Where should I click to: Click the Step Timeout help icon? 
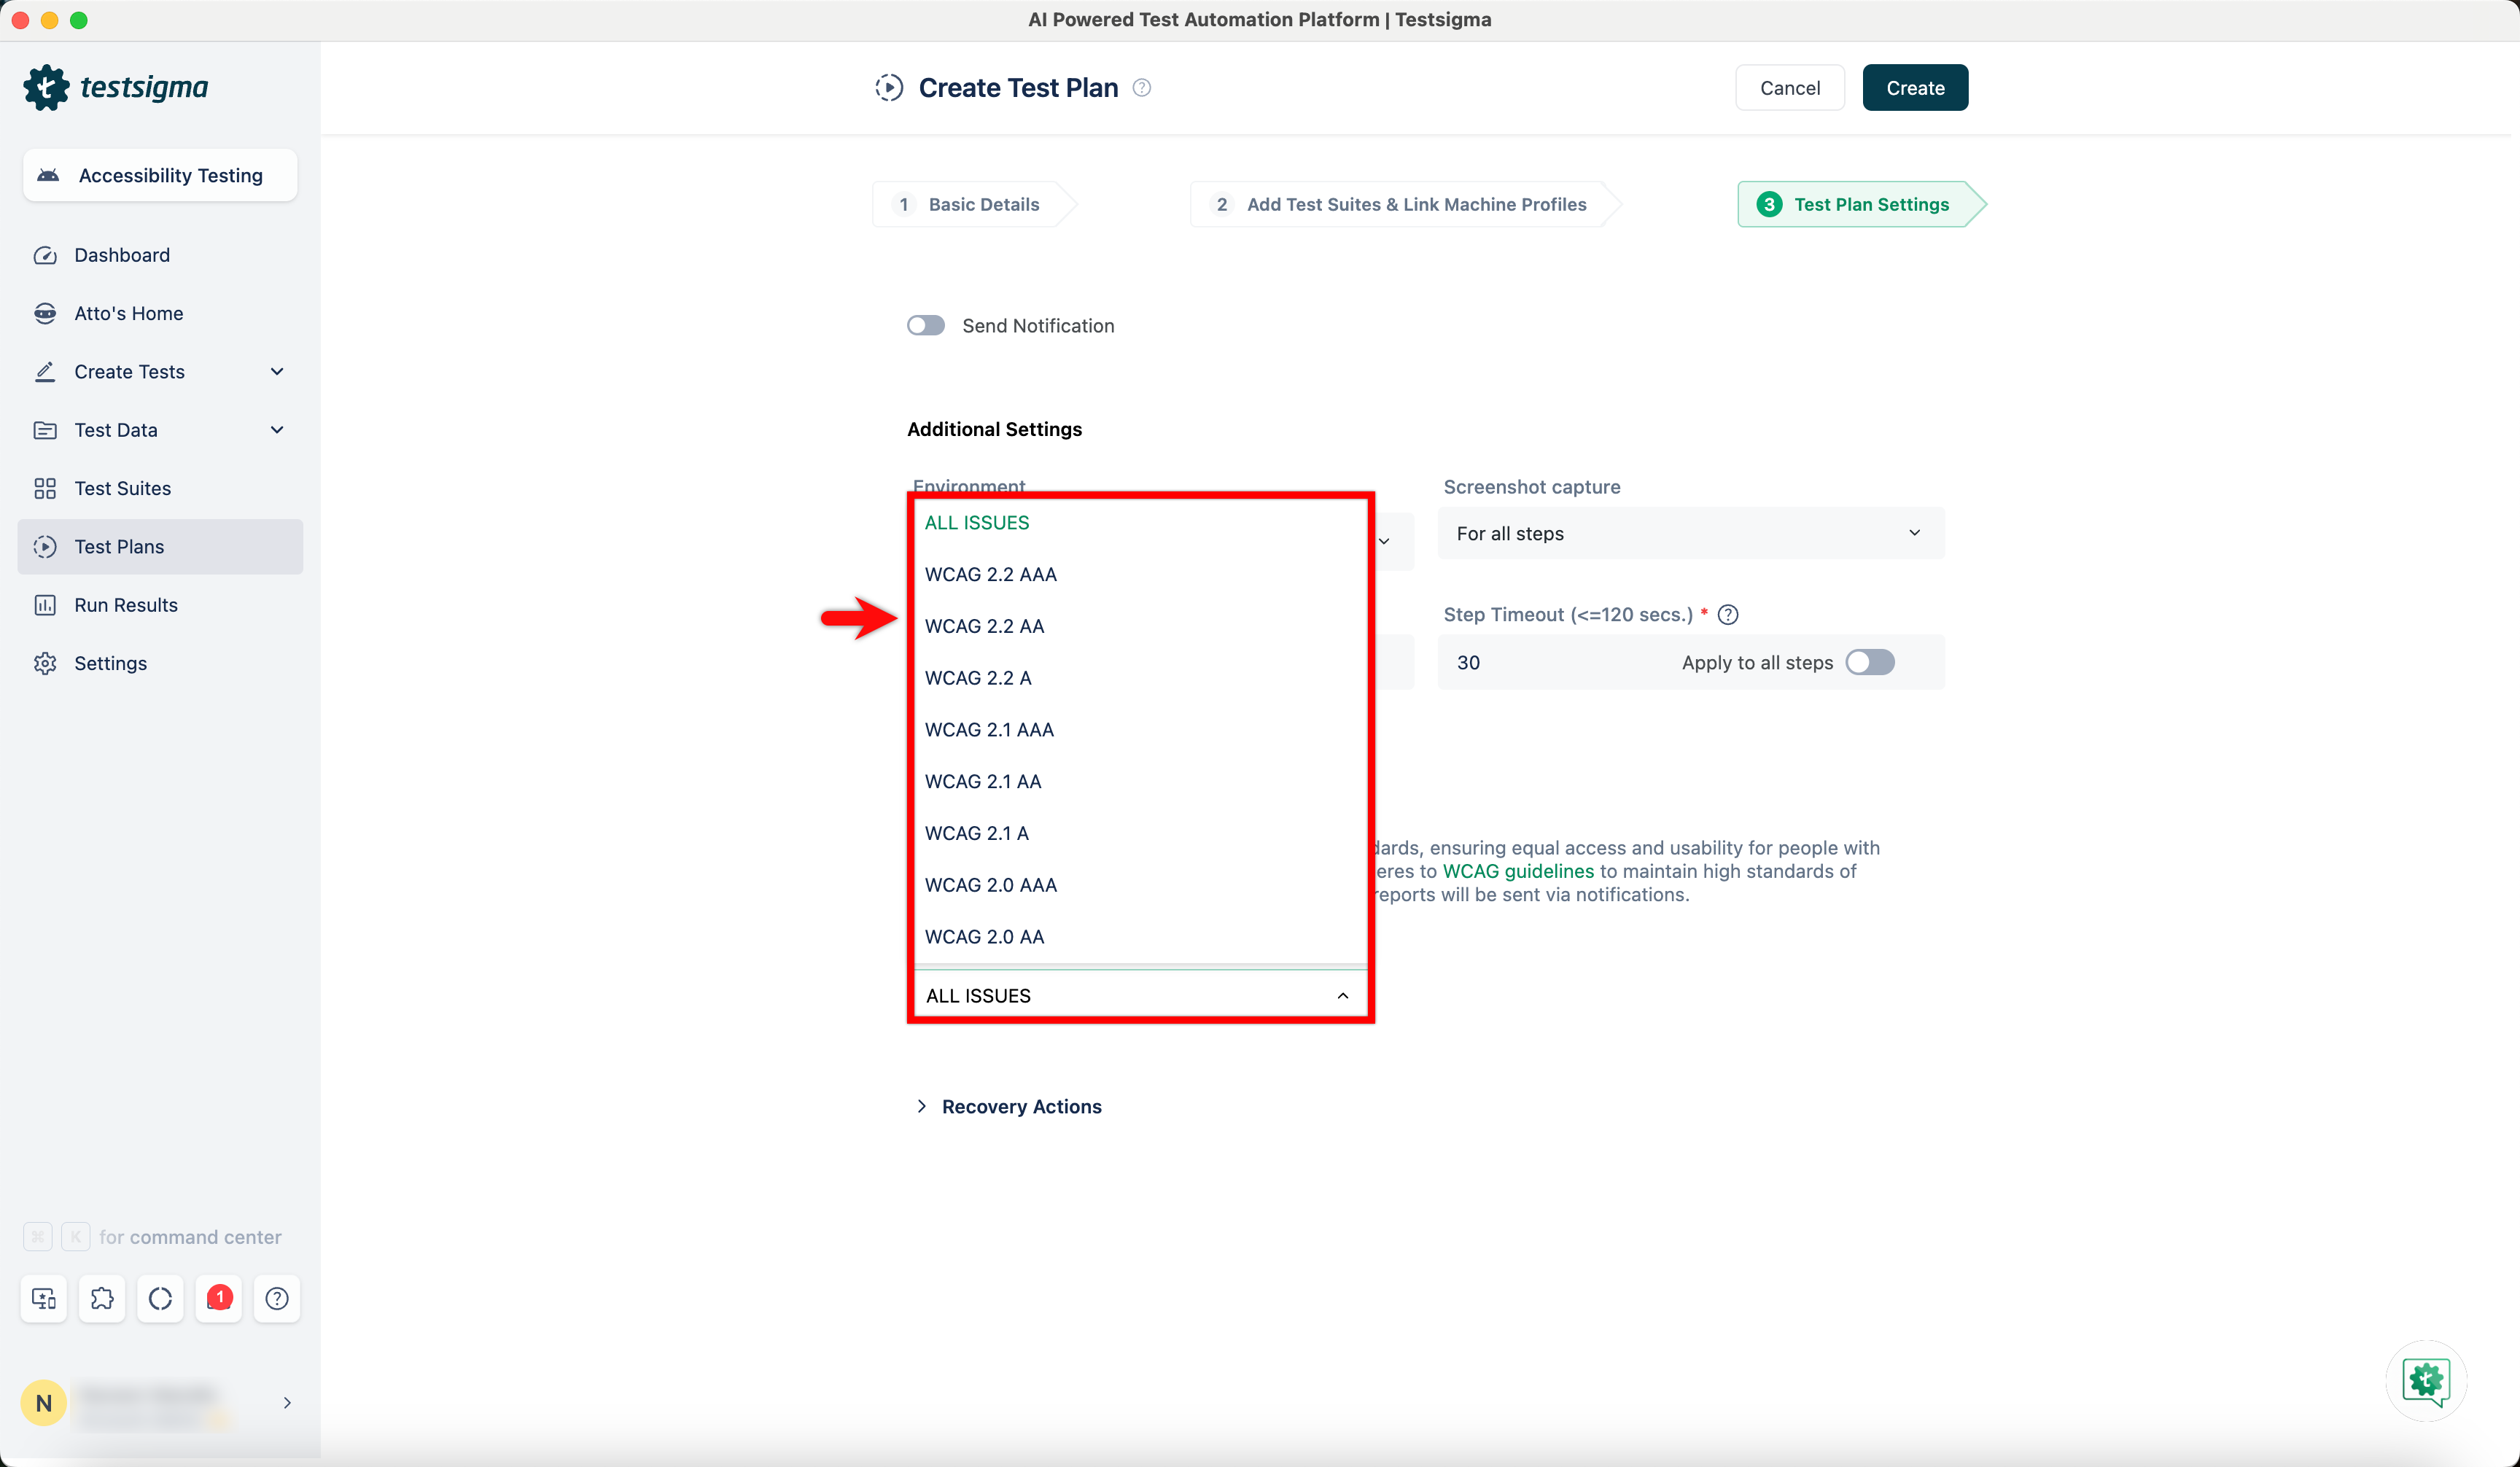tap(1728, 615)
